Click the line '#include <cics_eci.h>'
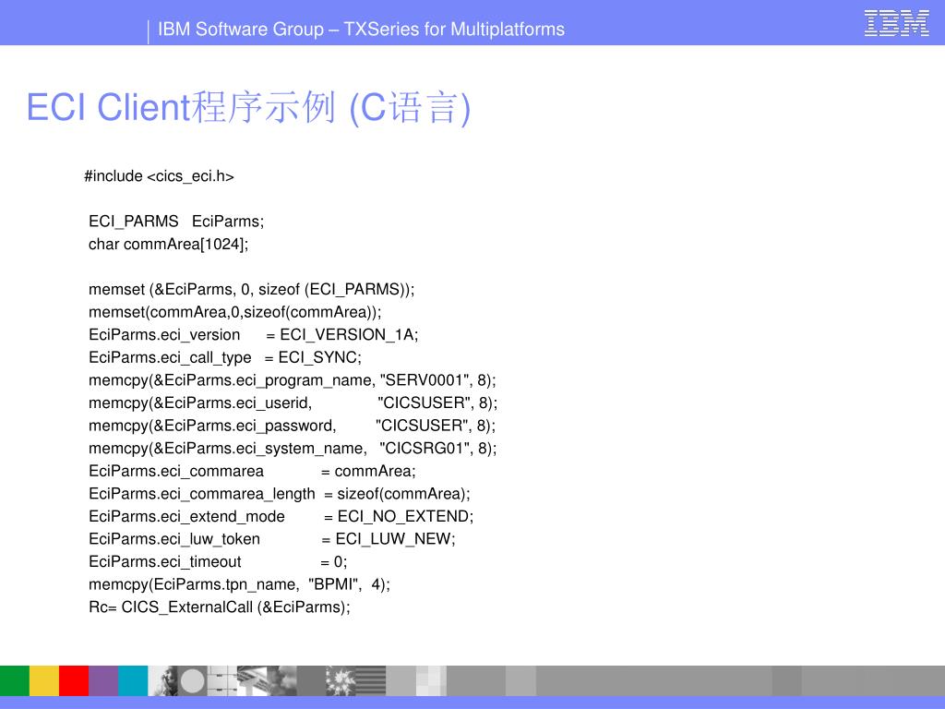 (159, 176)
